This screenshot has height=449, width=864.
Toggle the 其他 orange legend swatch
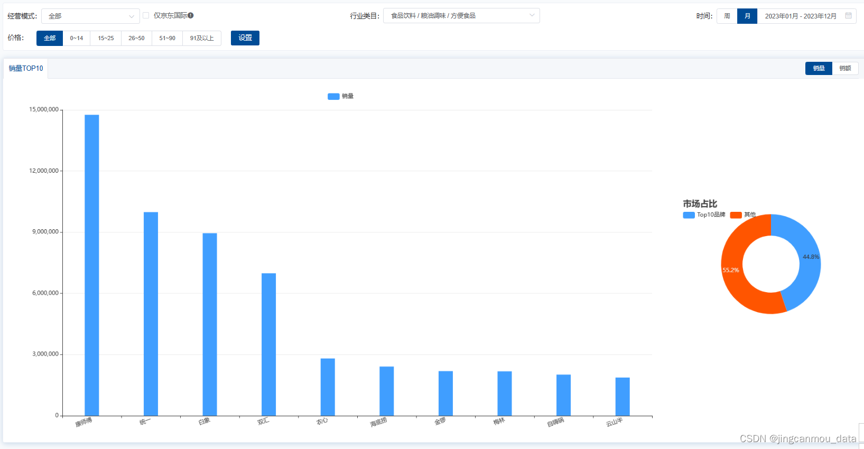(x=736, y=215)
